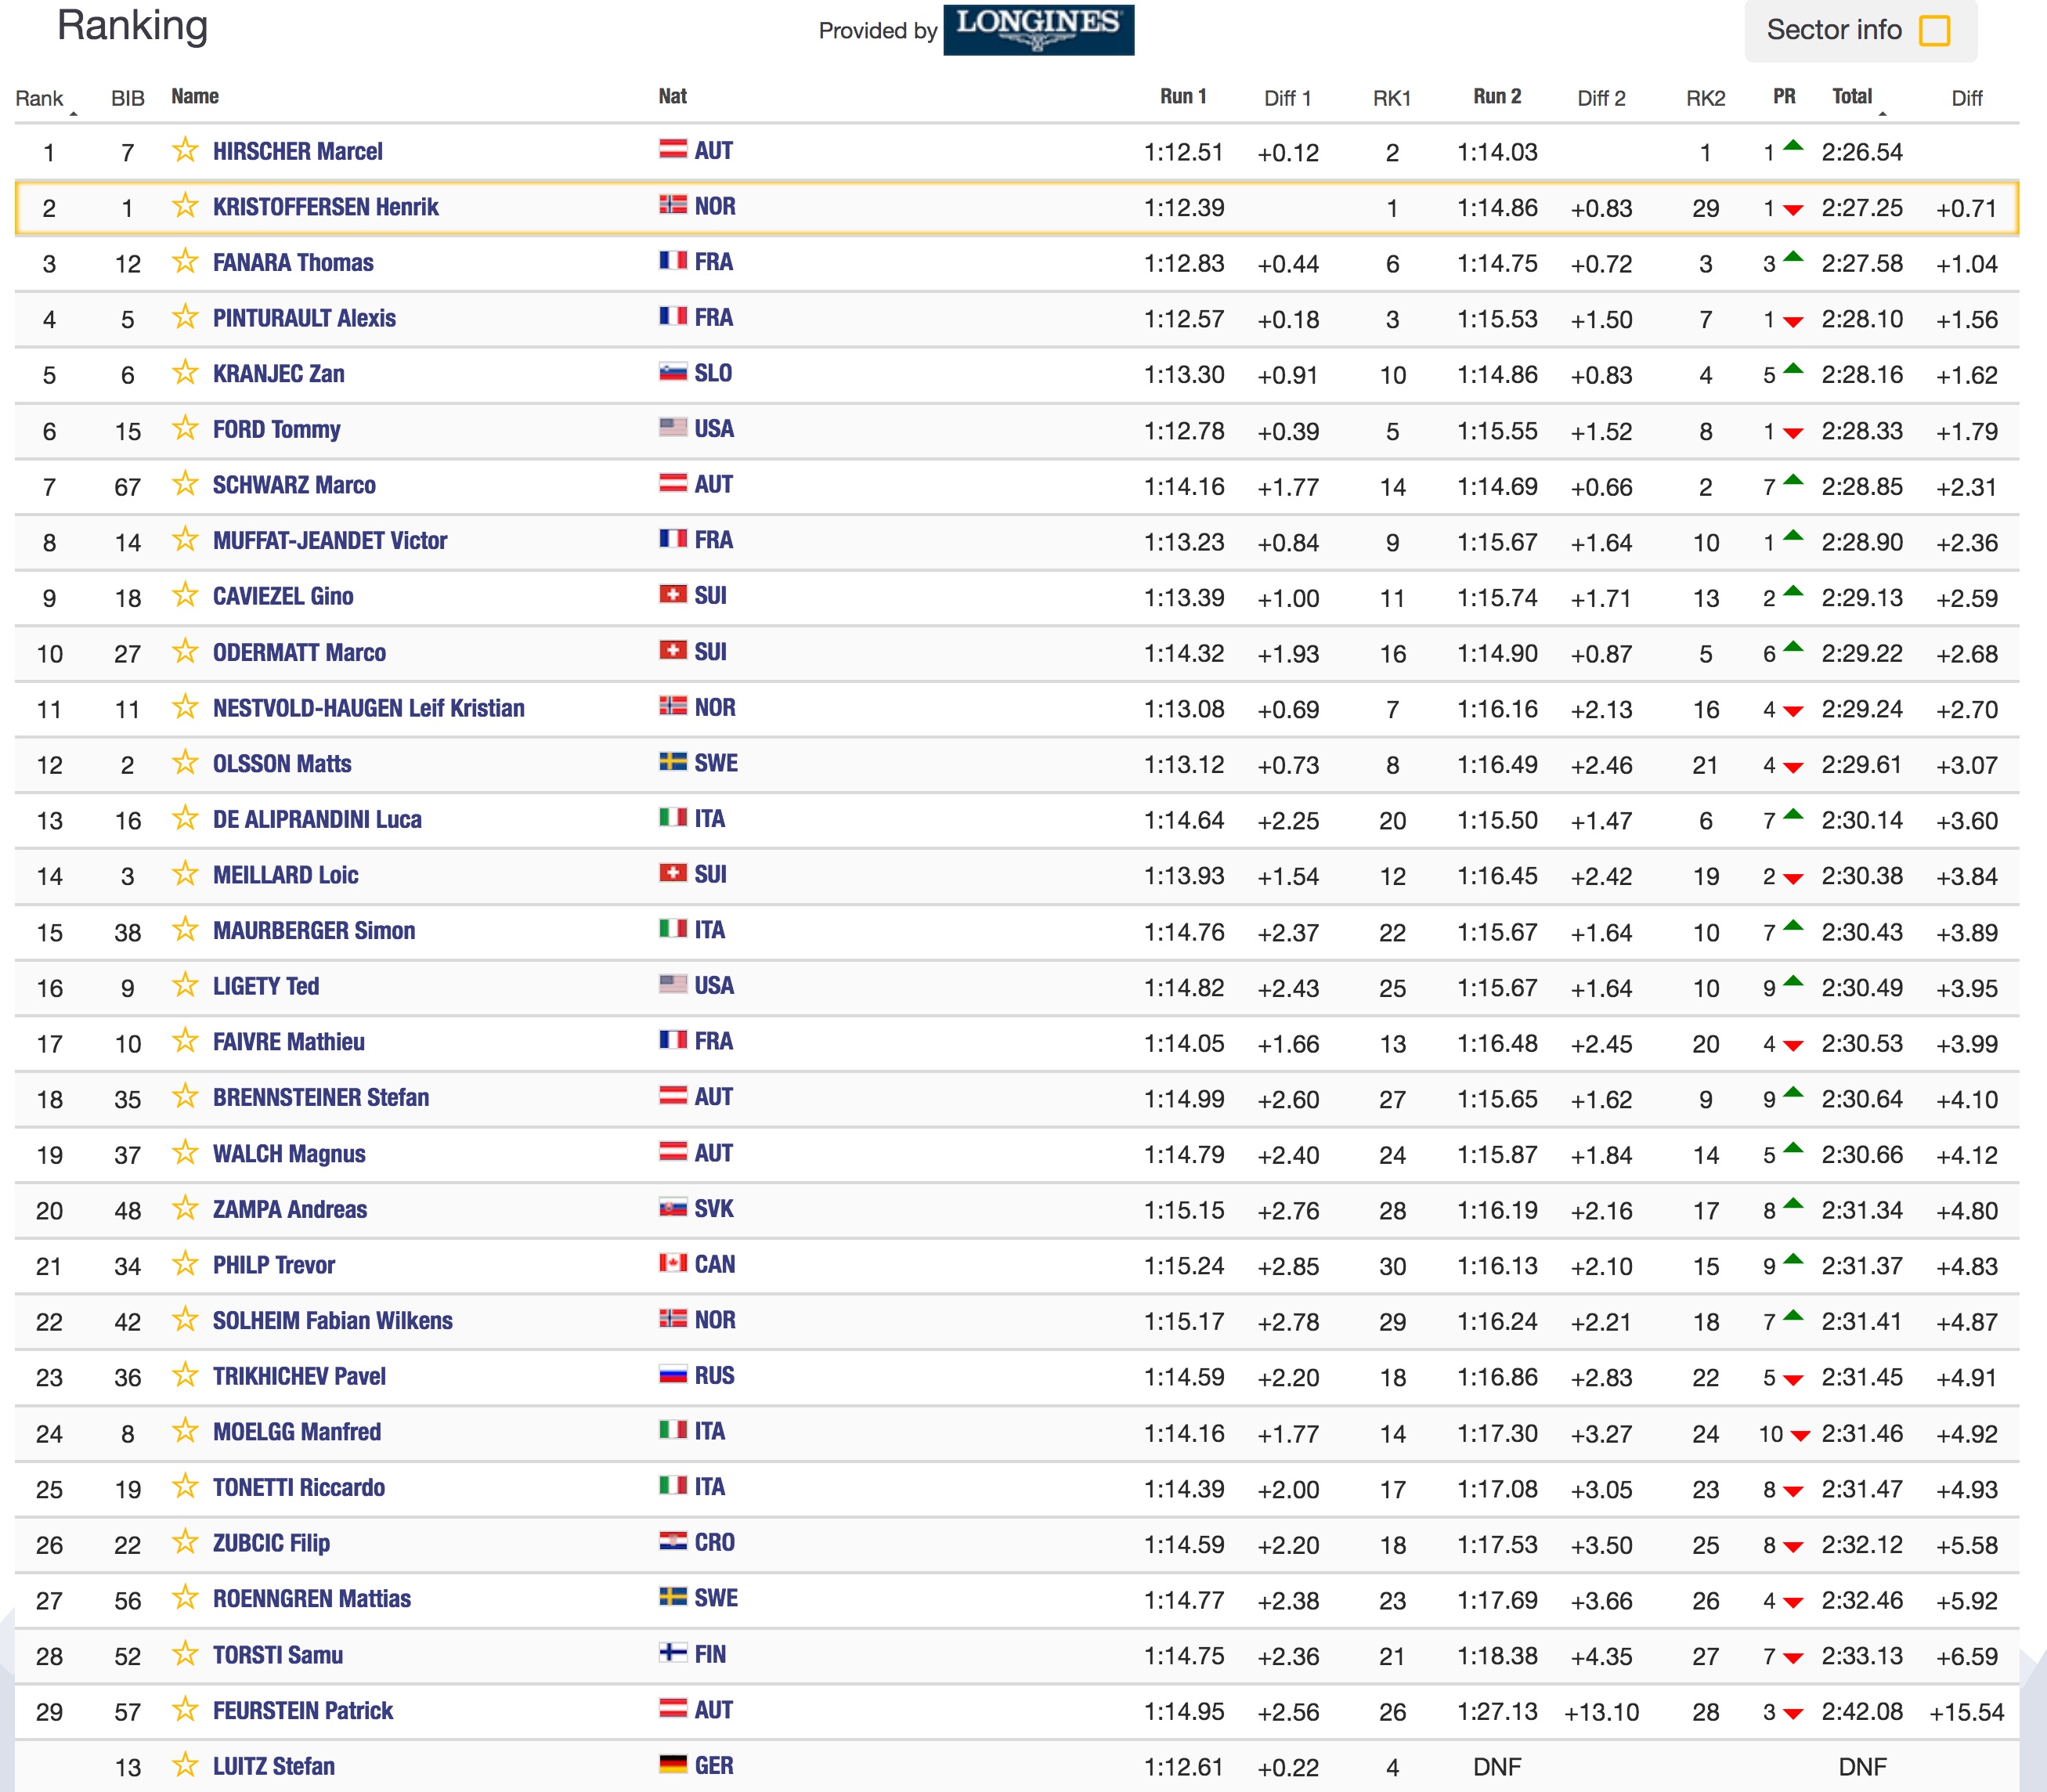This screenshot has width=2047, height=1792.
Task: Add CAVIEZEL Gino to favorites star
Action: (x=185, y=597)
